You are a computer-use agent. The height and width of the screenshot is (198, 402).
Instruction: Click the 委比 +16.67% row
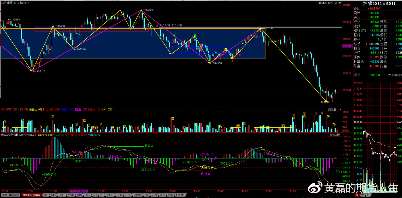point(377,9)
